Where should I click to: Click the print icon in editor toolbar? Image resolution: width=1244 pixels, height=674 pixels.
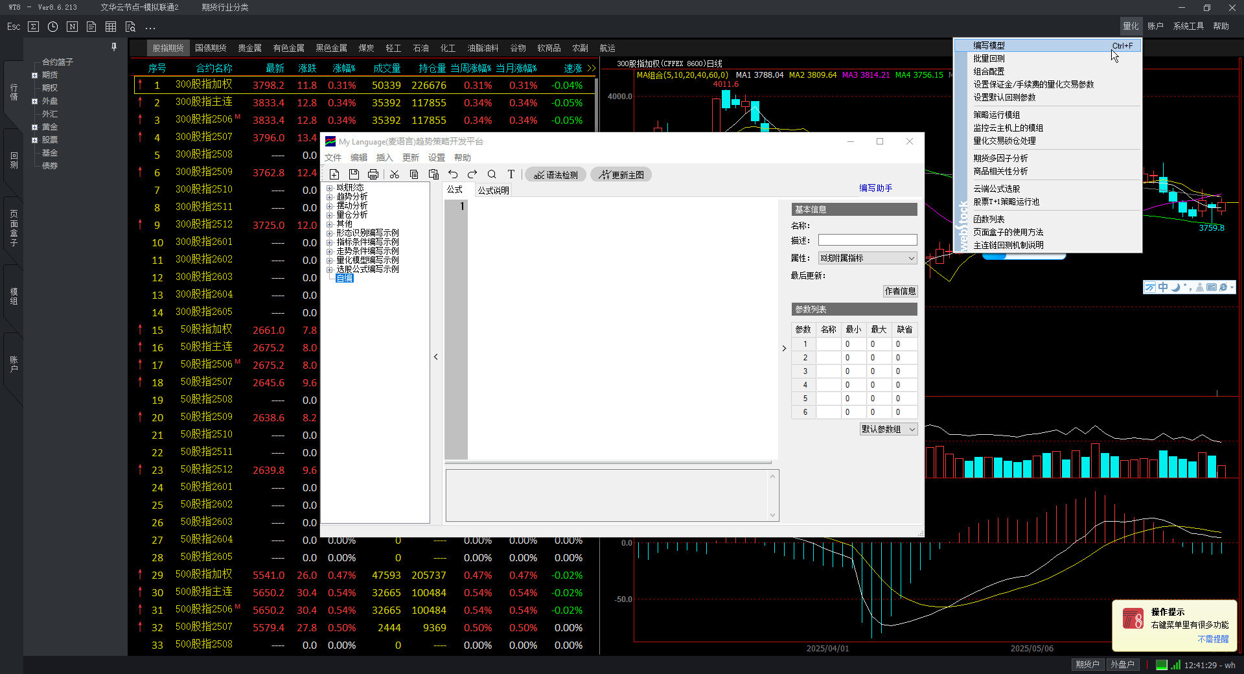click(373, 174)
